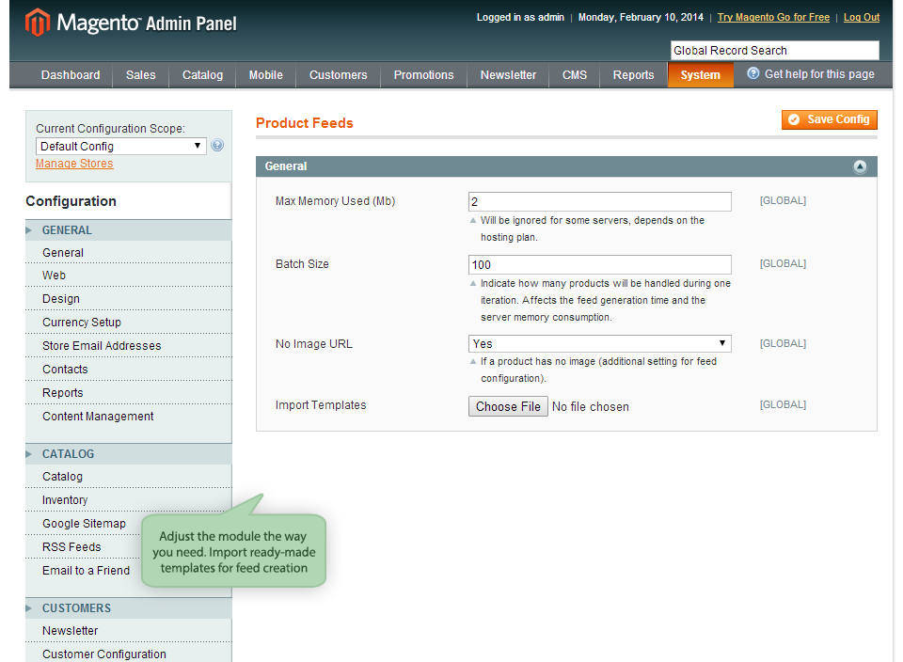Click the Max Memory Used input field
Viewport: 903px width, 662px height.
point(599,201)
